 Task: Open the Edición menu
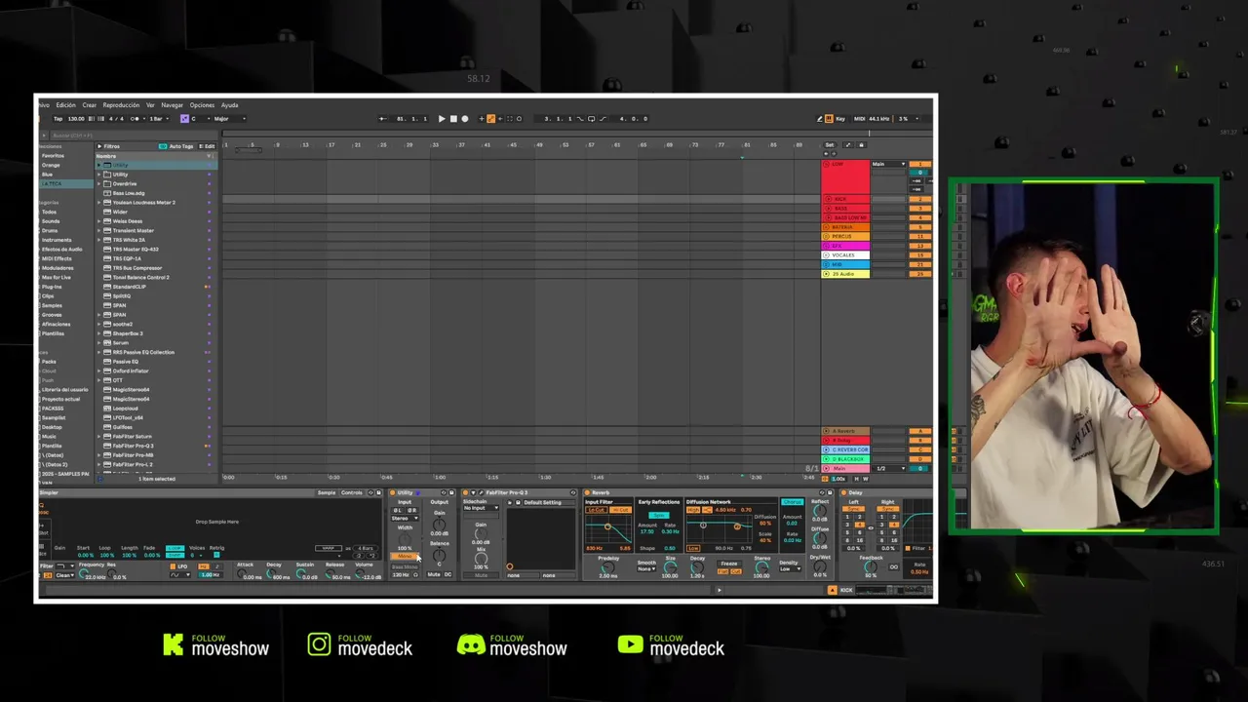[x=65, y=104]
